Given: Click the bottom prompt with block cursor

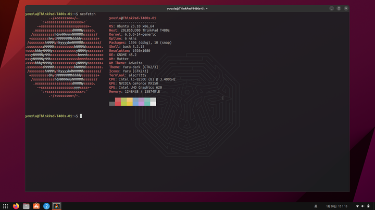Looking at the screenshot, I should (54, 116).
